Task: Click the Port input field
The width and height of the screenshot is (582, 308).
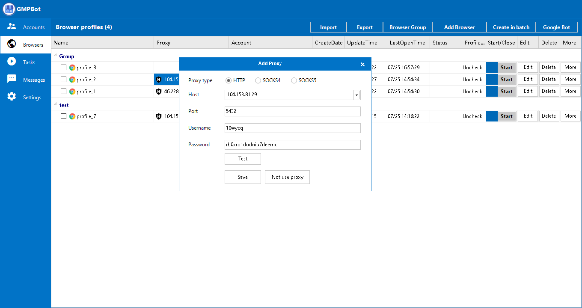Action: click(293, 111)
